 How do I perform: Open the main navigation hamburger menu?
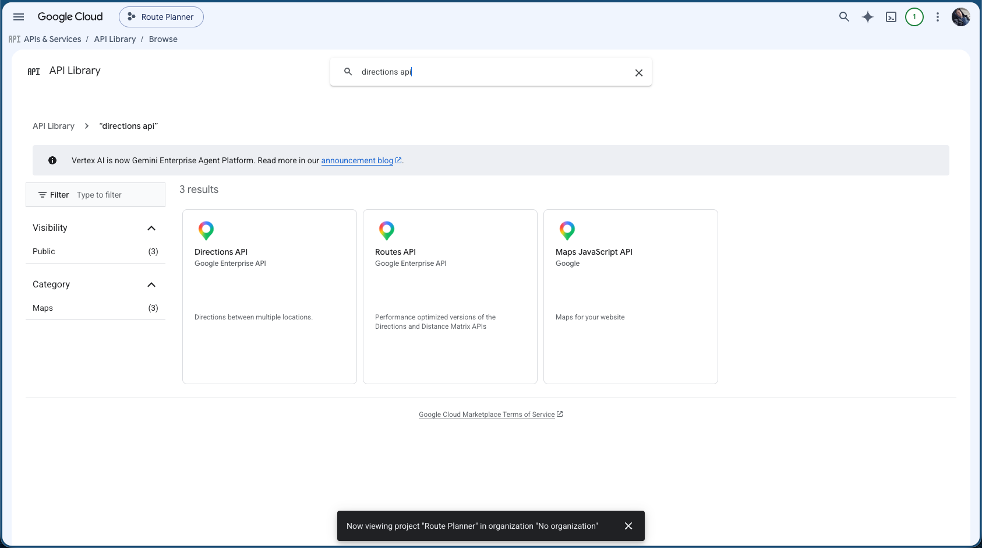pos(19,17)
